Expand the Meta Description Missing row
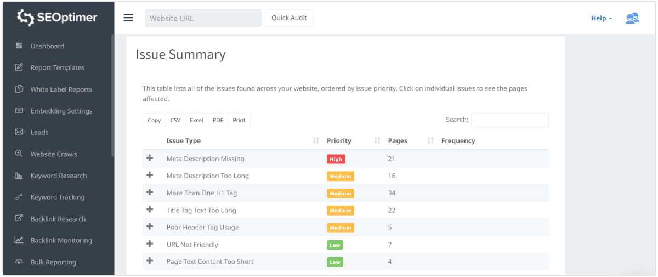Image resolution: width=658 pixels, height=277 pixels. coord(150,159)
